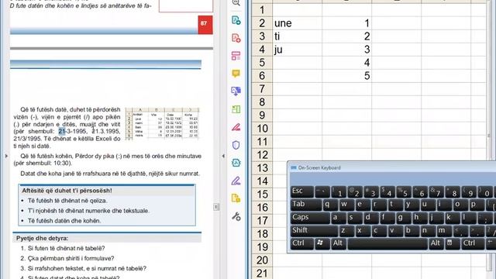Click the left Ctrl key on the On-Screen Keyboard
Image resolution: width=496 pixels, height=279 pixels.
[x=301, y=243]
